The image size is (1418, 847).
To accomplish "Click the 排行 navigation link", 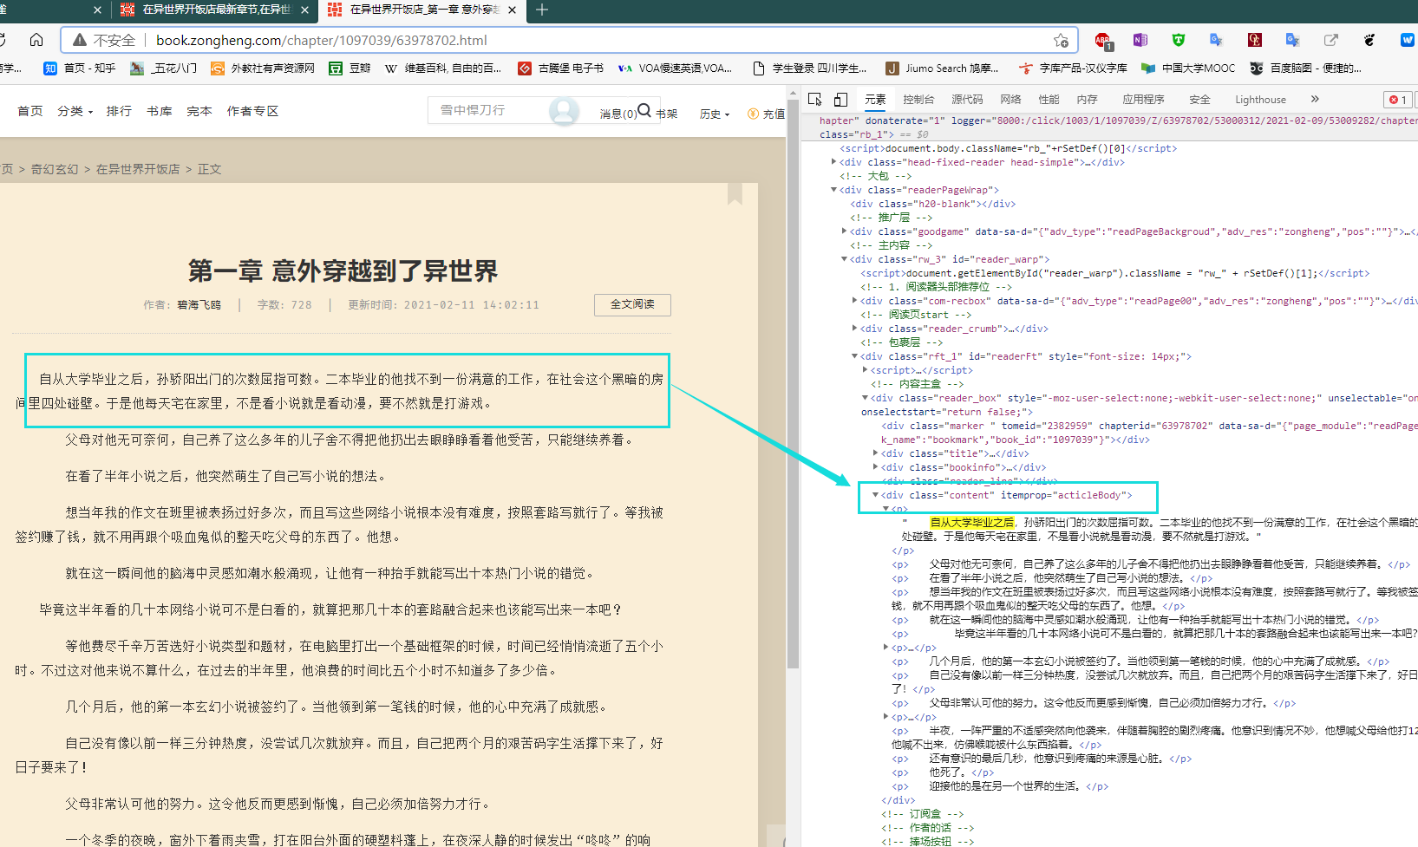I will tap(119, 111).
